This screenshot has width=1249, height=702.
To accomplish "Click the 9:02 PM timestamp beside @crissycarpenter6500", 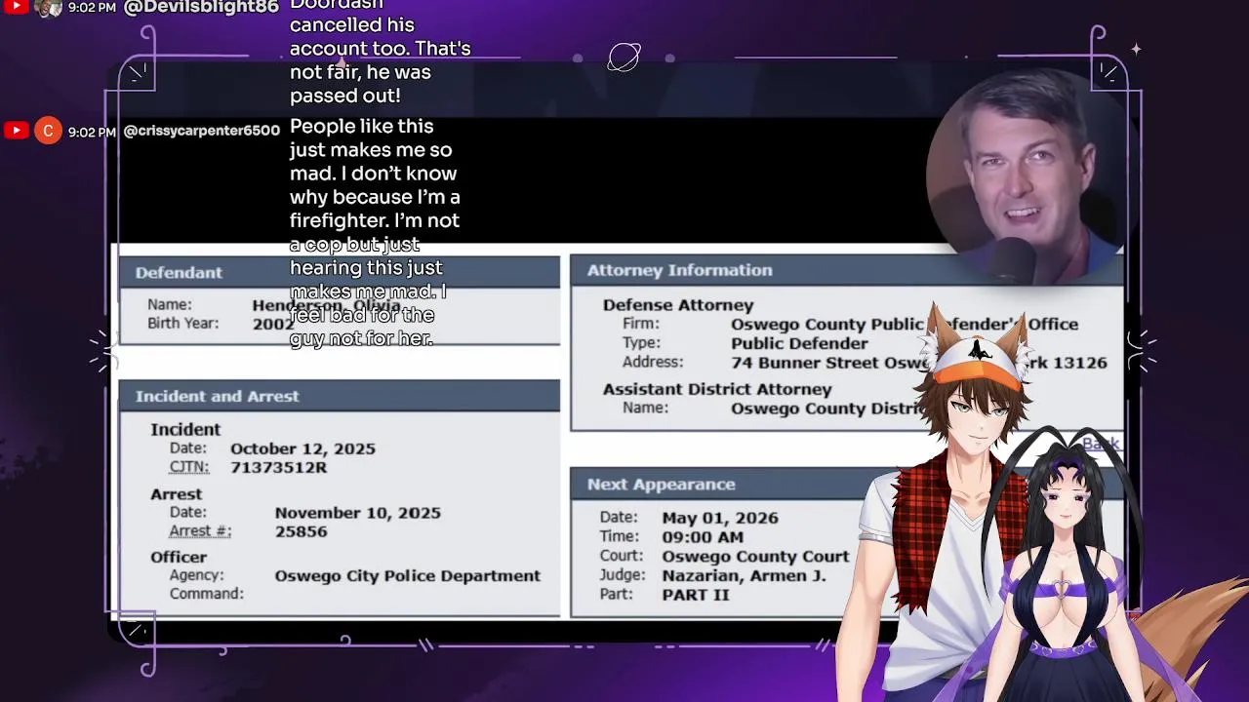I will pyautogui.click(x=92, y=132).
